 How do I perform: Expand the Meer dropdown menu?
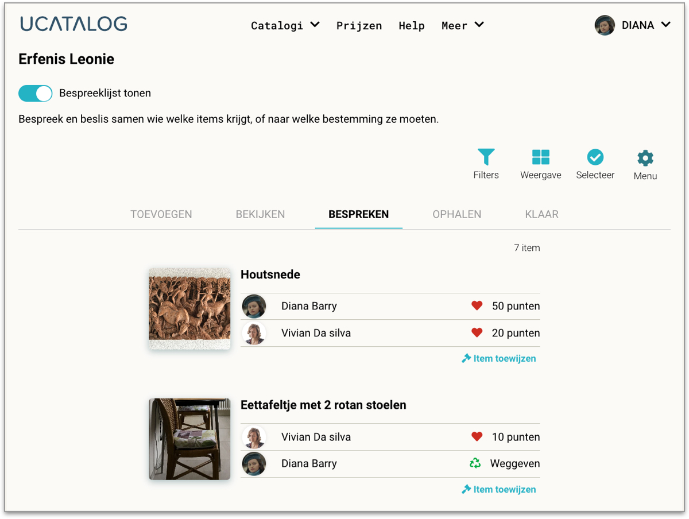coord(463,25)
